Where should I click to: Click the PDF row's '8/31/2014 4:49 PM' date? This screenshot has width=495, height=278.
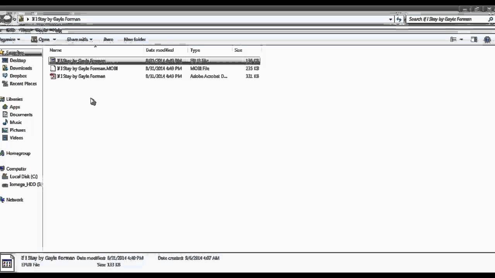click(x=164, y=76)
